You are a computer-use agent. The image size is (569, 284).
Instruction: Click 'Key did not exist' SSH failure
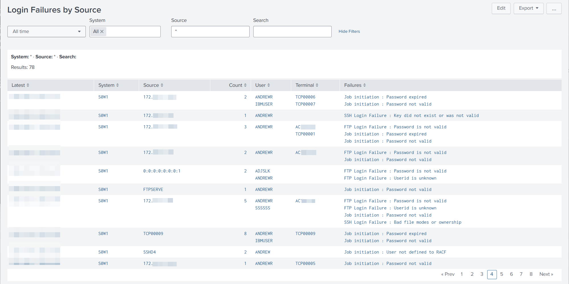click(x=411, y=116)
